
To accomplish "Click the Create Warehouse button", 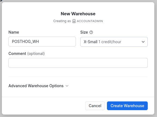I will (127, 106).
